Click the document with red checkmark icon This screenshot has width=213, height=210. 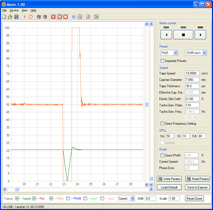pos(88,17)
